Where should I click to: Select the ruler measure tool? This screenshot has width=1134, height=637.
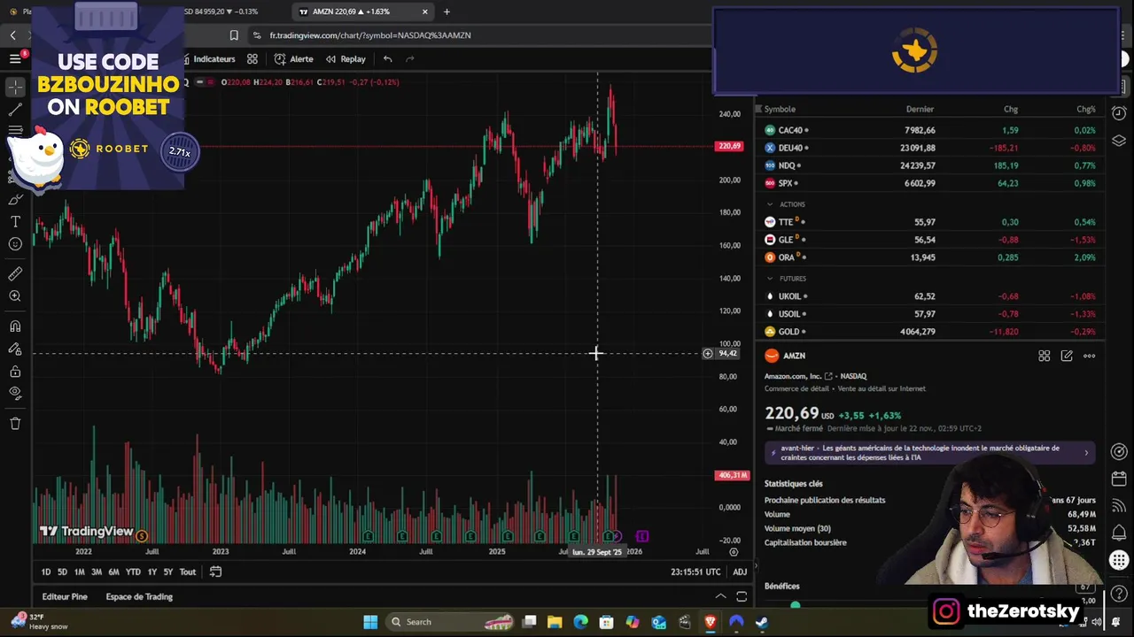15,273
